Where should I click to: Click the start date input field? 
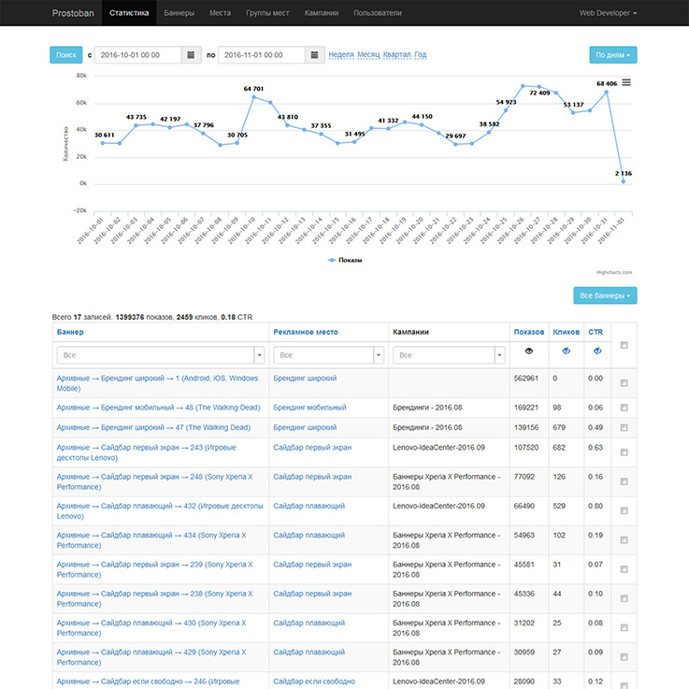(x=138, y=55)
